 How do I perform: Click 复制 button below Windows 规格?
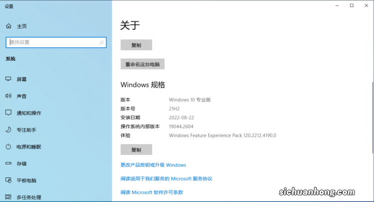pyautogui.click(x=136, y=150)
